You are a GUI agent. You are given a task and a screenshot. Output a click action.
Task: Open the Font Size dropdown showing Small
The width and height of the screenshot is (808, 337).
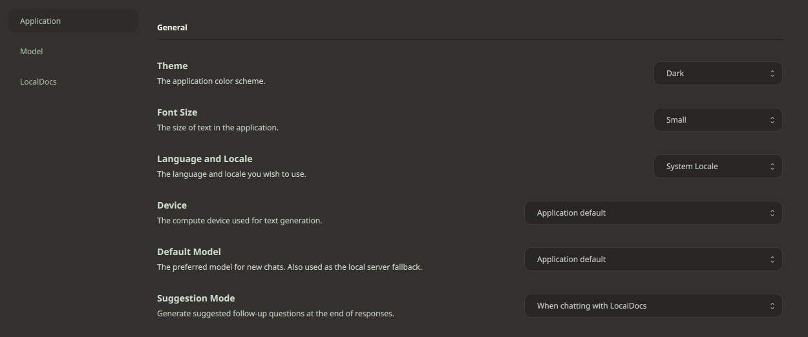coord(718,120)
